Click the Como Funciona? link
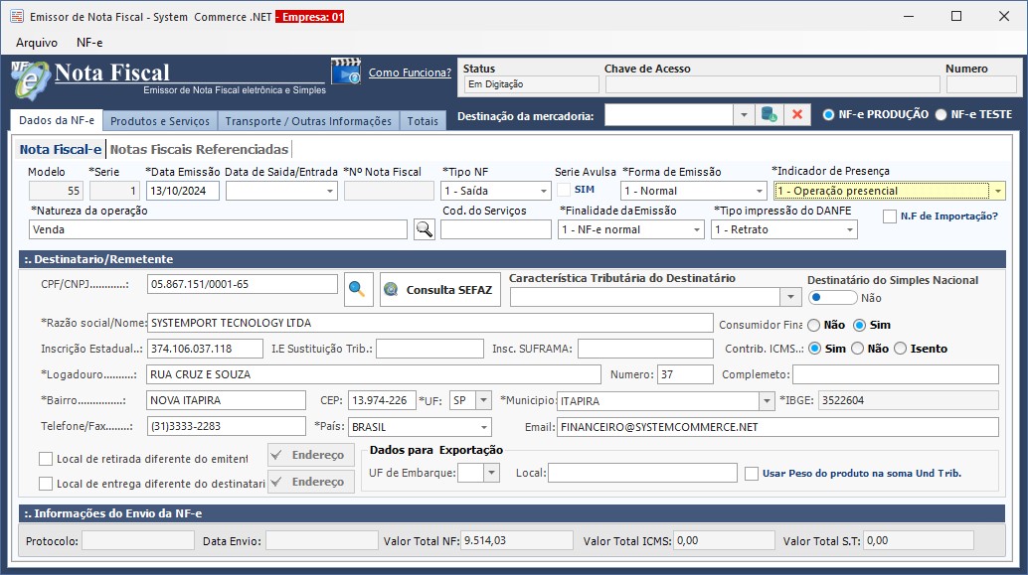The width and height of the screenshot is (1028, 575). click(410, 72)
